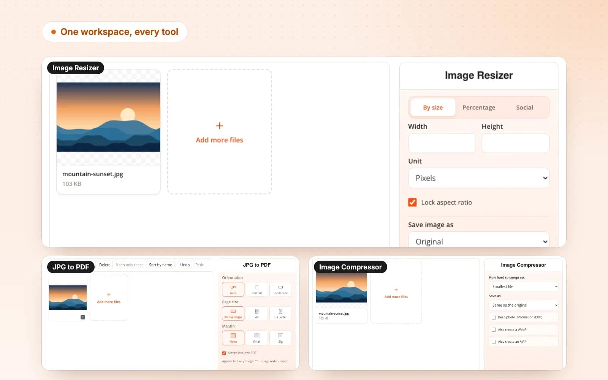608x380 pixels.
Task: Click the Sort by name button
Action: pos(160,265)
